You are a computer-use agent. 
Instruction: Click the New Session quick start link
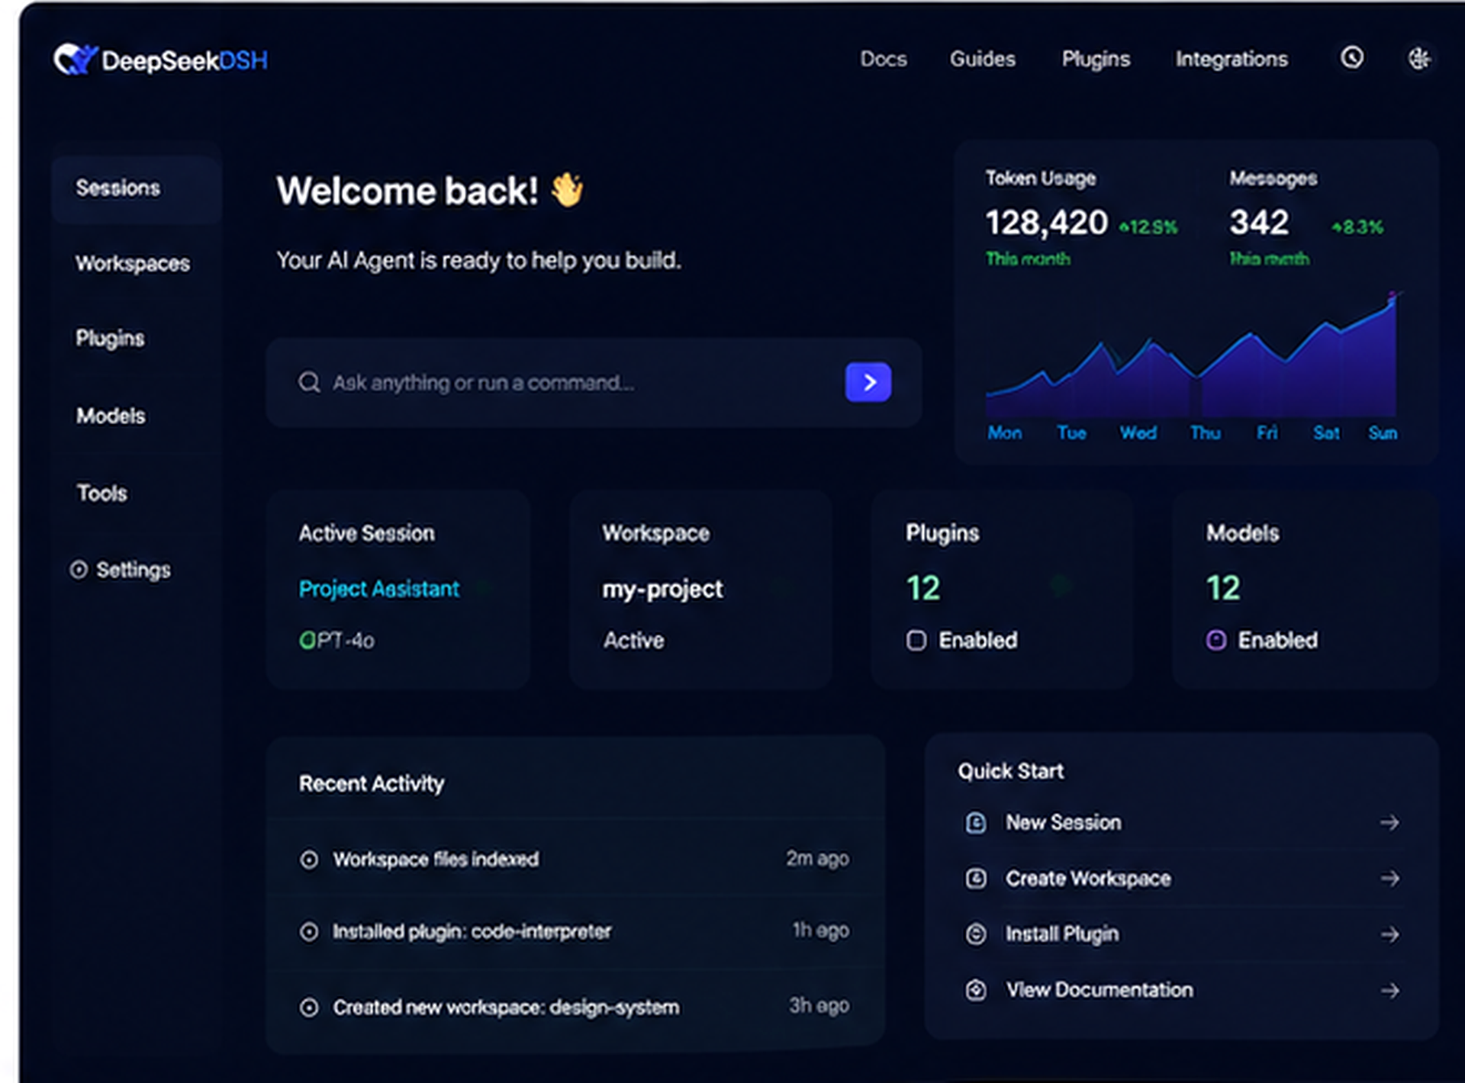tap(1063, 823)
